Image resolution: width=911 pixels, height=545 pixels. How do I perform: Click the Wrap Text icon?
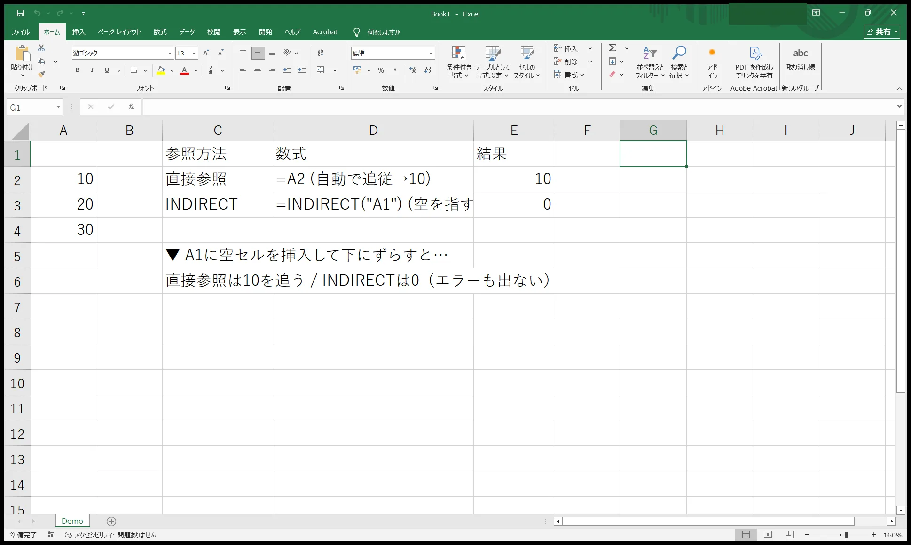pos(321,53)
